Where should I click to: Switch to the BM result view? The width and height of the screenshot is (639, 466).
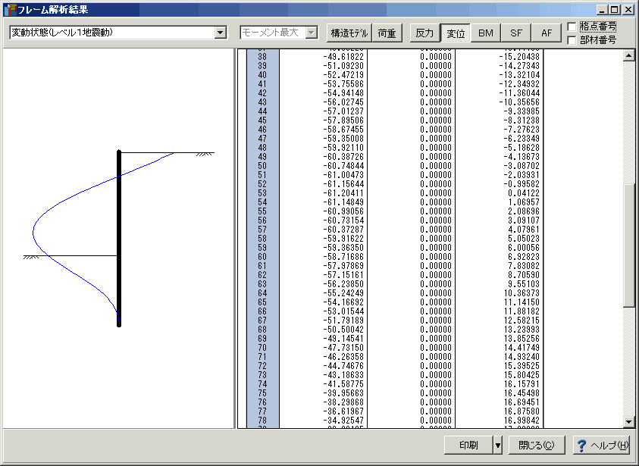485,33
